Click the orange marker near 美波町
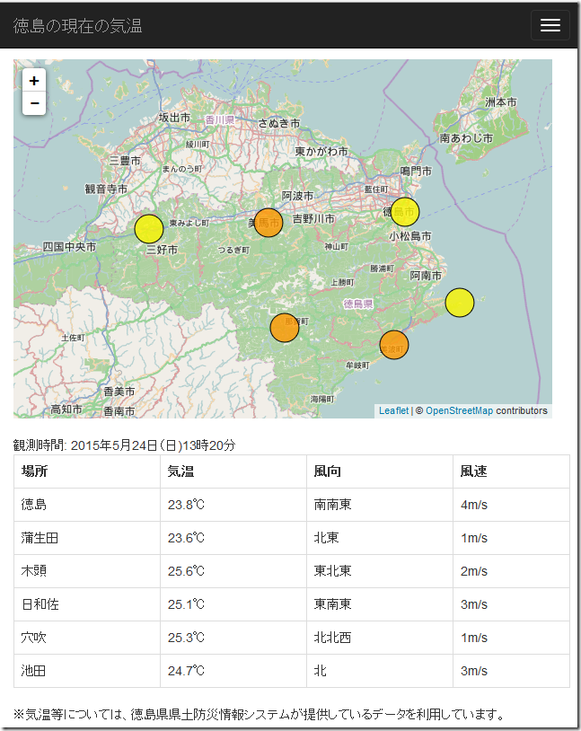The height and width of the screenshot is (731, 581). coord(394,345)
